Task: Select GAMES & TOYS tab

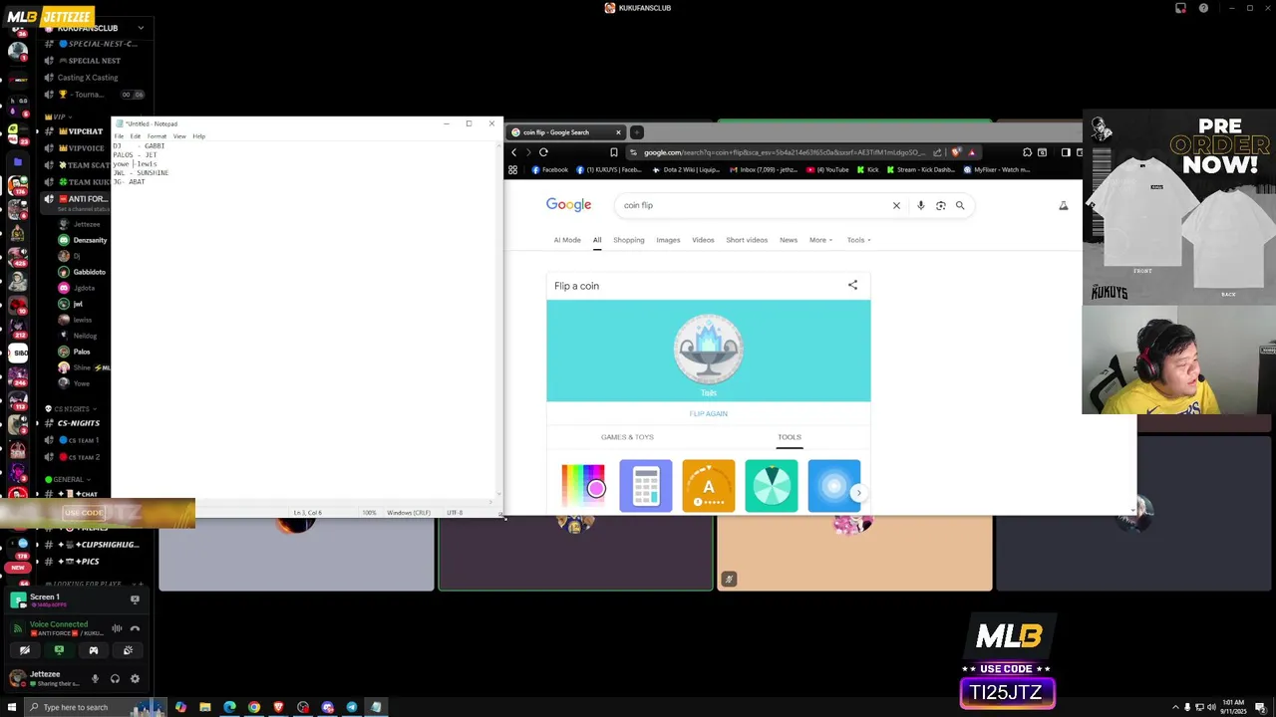Action: (627, 437)
